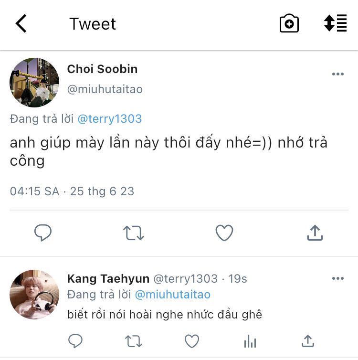The width and height of the screenshot is (358, 360).
Task: Open Kang Taehyun's profile picture
Action: tap(34, 294)
